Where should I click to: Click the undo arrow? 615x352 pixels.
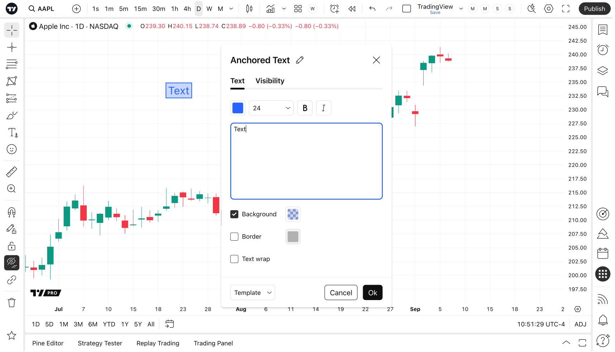tap(372, 9)
